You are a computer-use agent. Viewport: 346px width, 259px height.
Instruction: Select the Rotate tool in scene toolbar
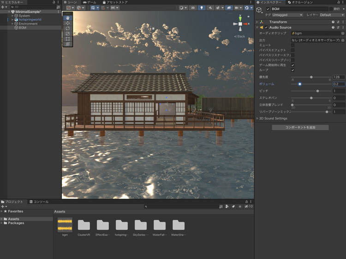click(x=68, y=29)
